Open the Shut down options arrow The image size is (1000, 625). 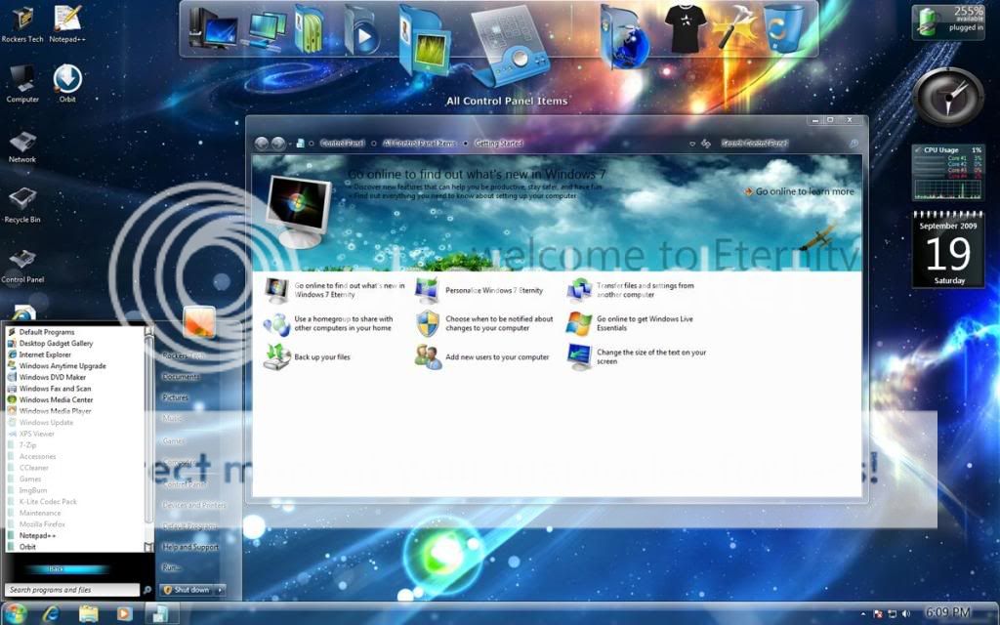(220, 590)
